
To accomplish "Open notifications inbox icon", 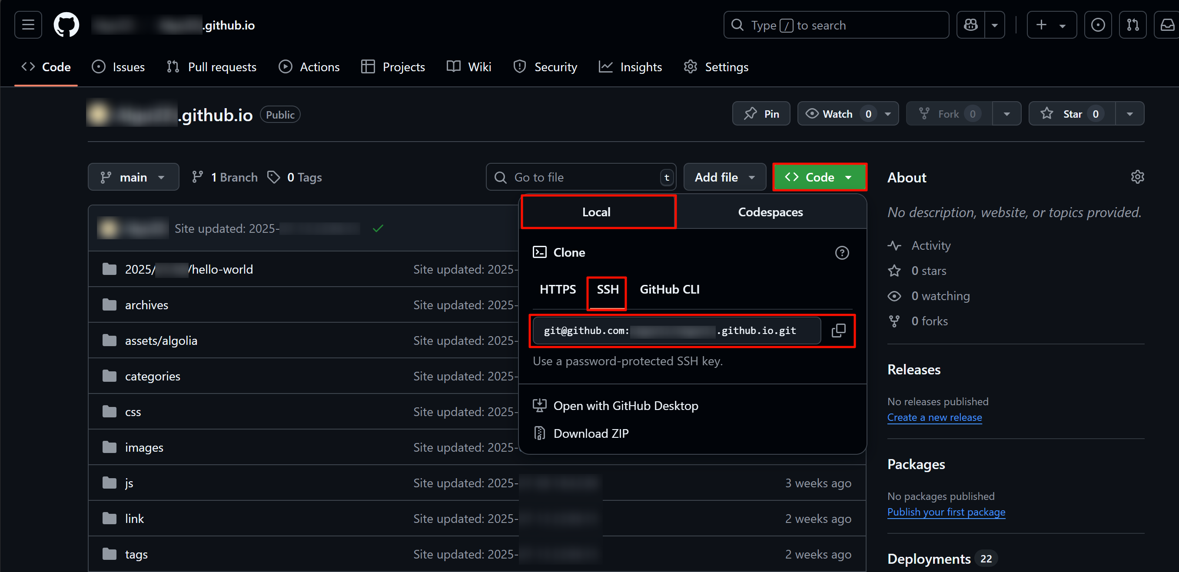I will coord(1167,25).
